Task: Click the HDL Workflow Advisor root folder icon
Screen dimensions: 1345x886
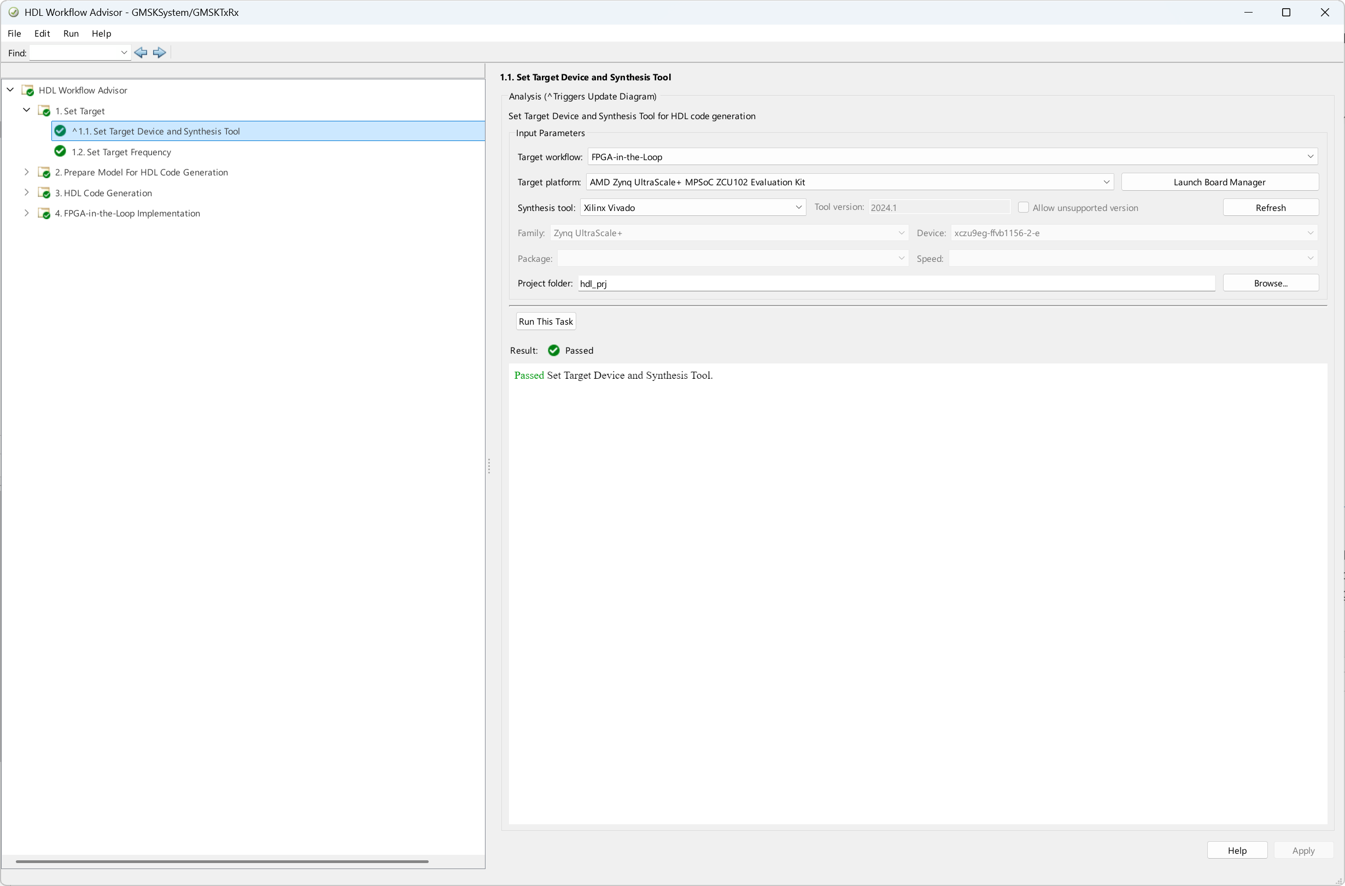Action: tap(28, 90)
